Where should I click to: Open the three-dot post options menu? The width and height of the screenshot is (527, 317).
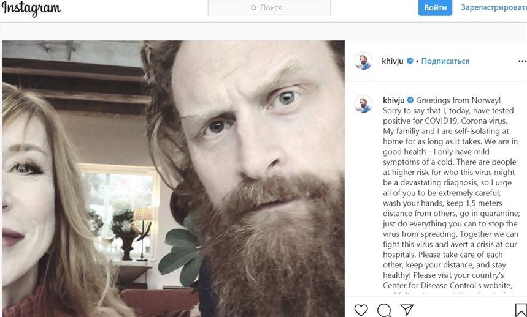(521, 61)
